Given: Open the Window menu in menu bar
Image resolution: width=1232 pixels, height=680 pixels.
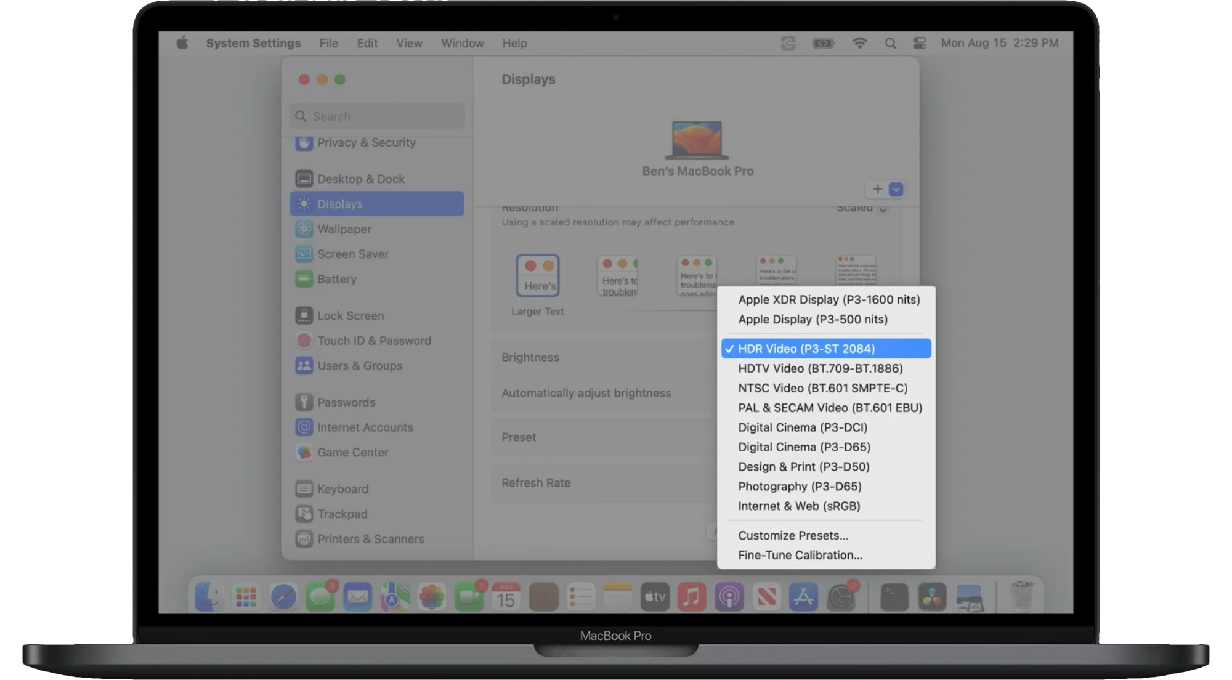Looking at the screenshot, I should click(462, 43).
